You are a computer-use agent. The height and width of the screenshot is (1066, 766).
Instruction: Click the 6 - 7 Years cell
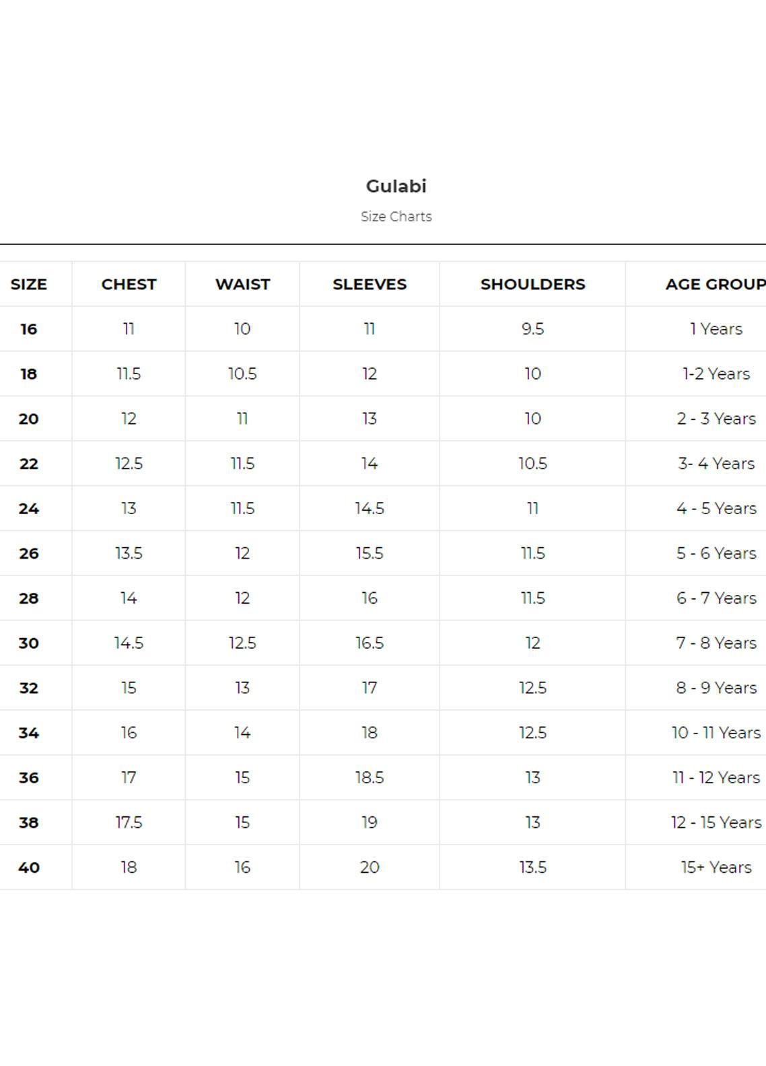(716, 598)
